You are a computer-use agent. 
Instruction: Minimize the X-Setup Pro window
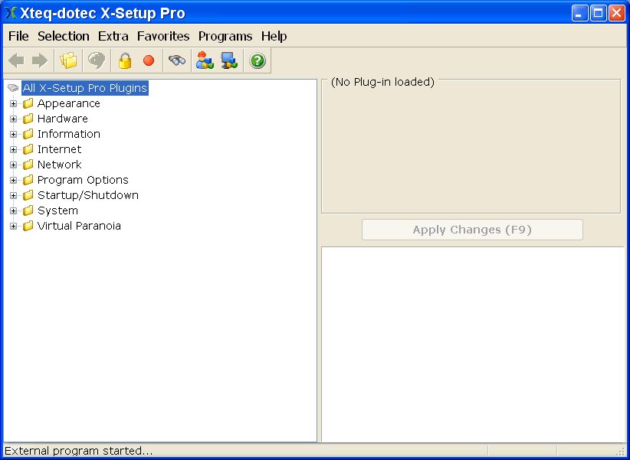[x=579, y=13]
